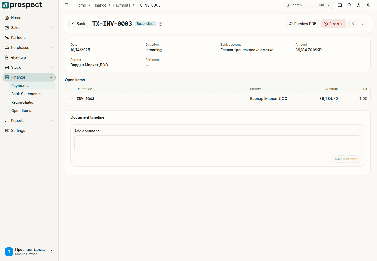Click the TX-INV-0003 heading
377x261 pixels.
112,24
